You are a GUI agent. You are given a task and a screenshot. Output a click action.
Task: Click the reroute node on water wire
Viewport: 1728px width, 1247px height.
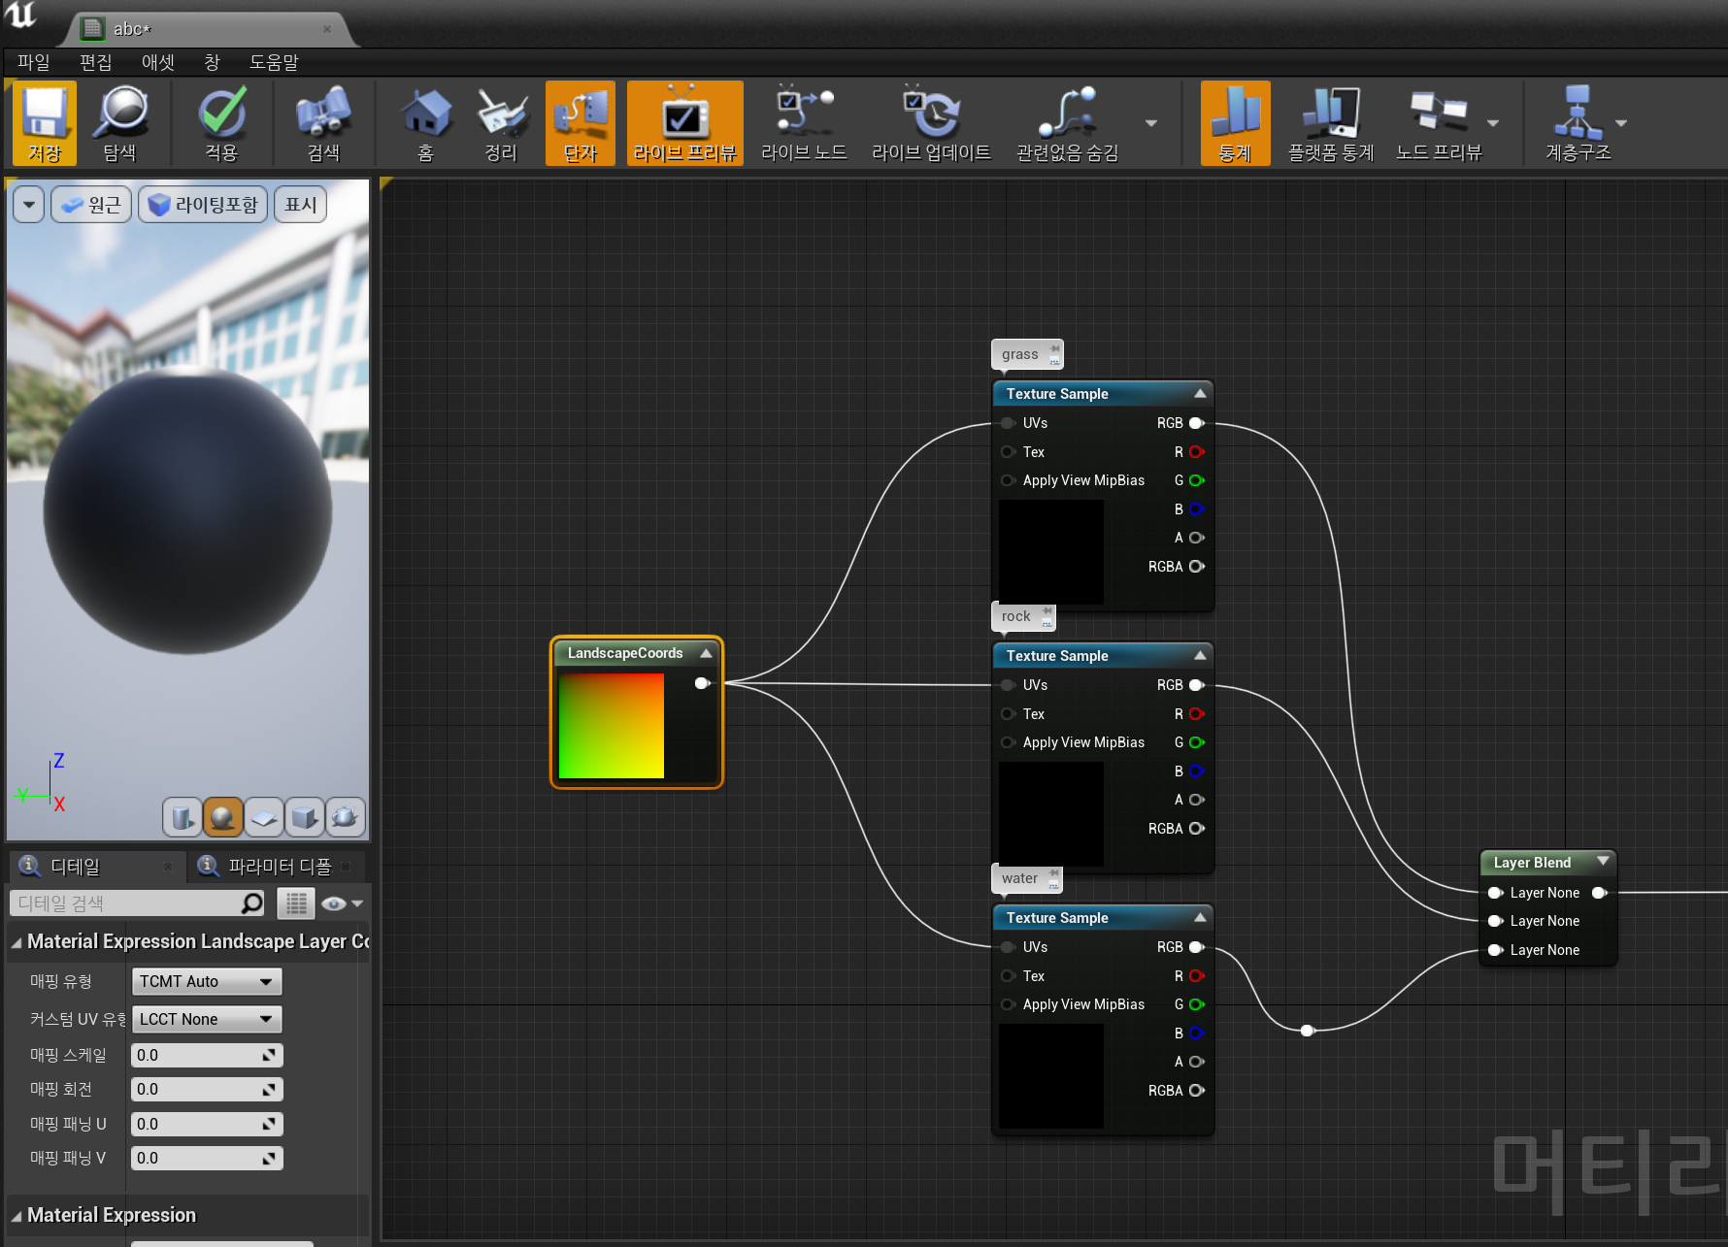coord(1308,1030)
